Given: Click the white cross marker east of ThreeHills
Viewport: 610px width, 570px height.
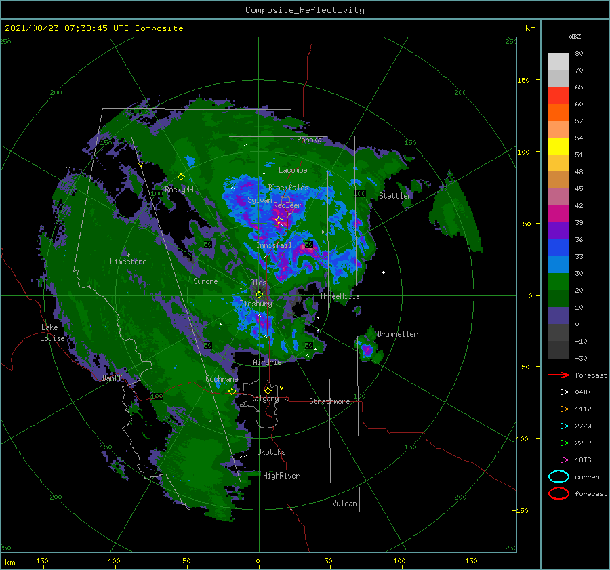Looking at the screenshot, I should tap(383, 272).
